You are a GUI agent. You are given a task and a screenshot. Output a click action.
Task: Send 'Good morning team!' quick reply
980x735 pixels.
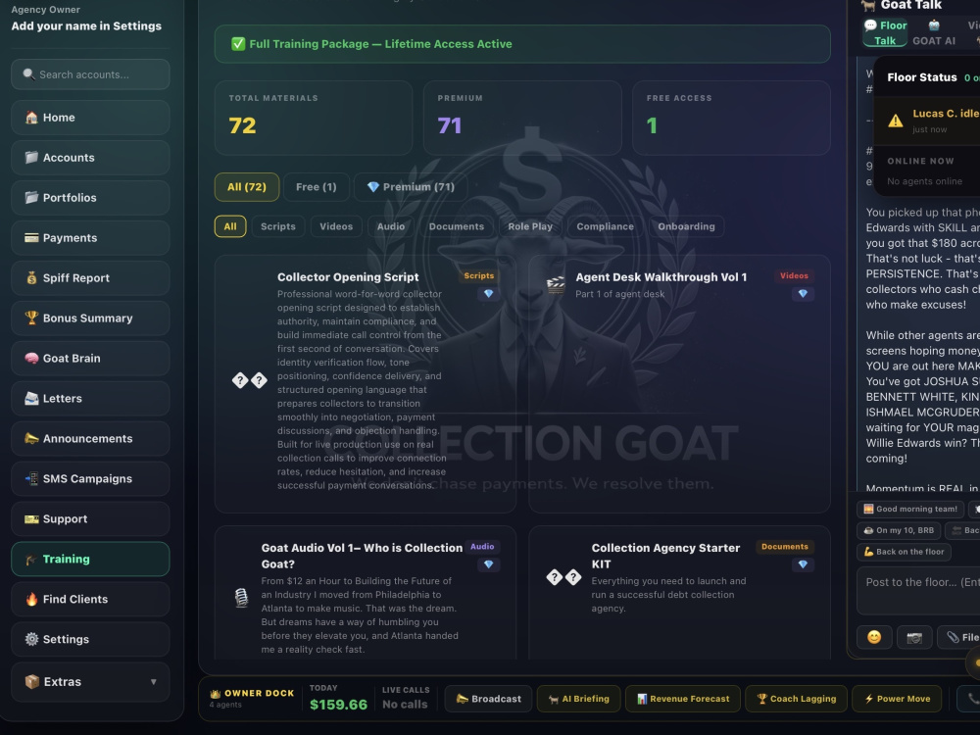(x=910, y=509)
